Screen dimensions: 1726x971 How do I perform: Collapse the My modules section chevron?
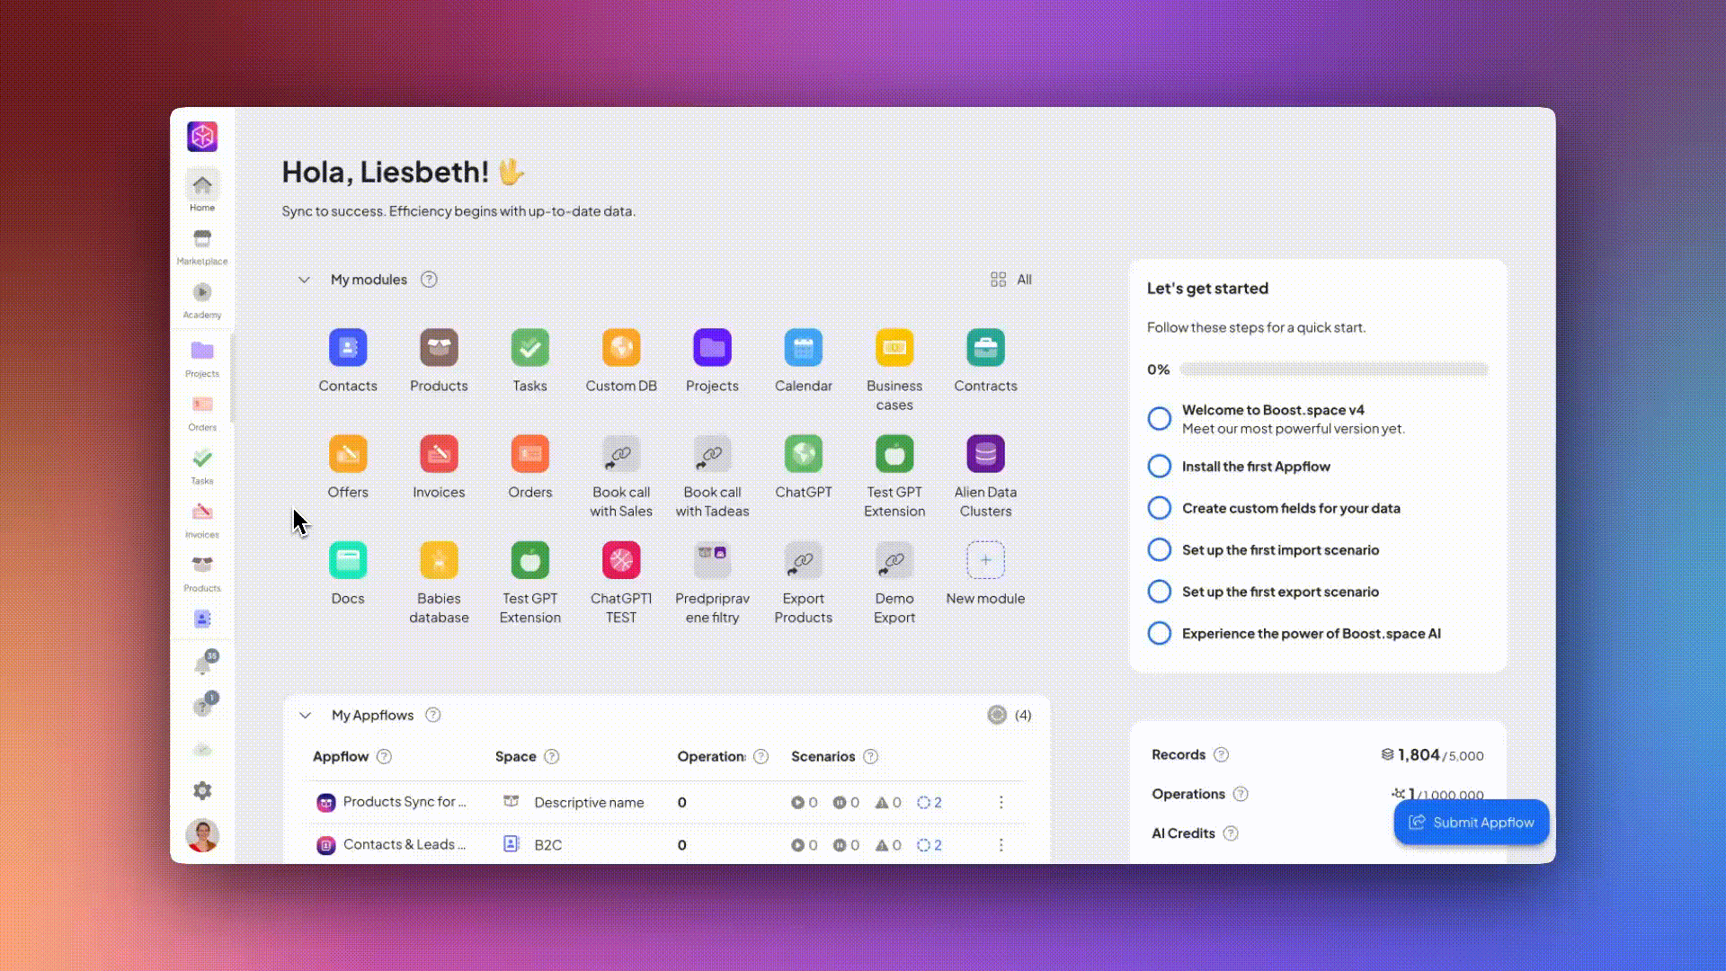(x=304, y=280)
